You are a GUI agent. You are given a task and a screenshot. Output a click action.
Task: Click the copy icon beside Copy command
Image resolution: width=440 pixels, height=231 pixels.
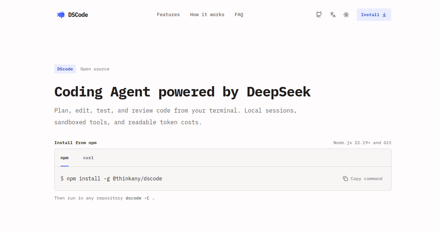(345, 179)
